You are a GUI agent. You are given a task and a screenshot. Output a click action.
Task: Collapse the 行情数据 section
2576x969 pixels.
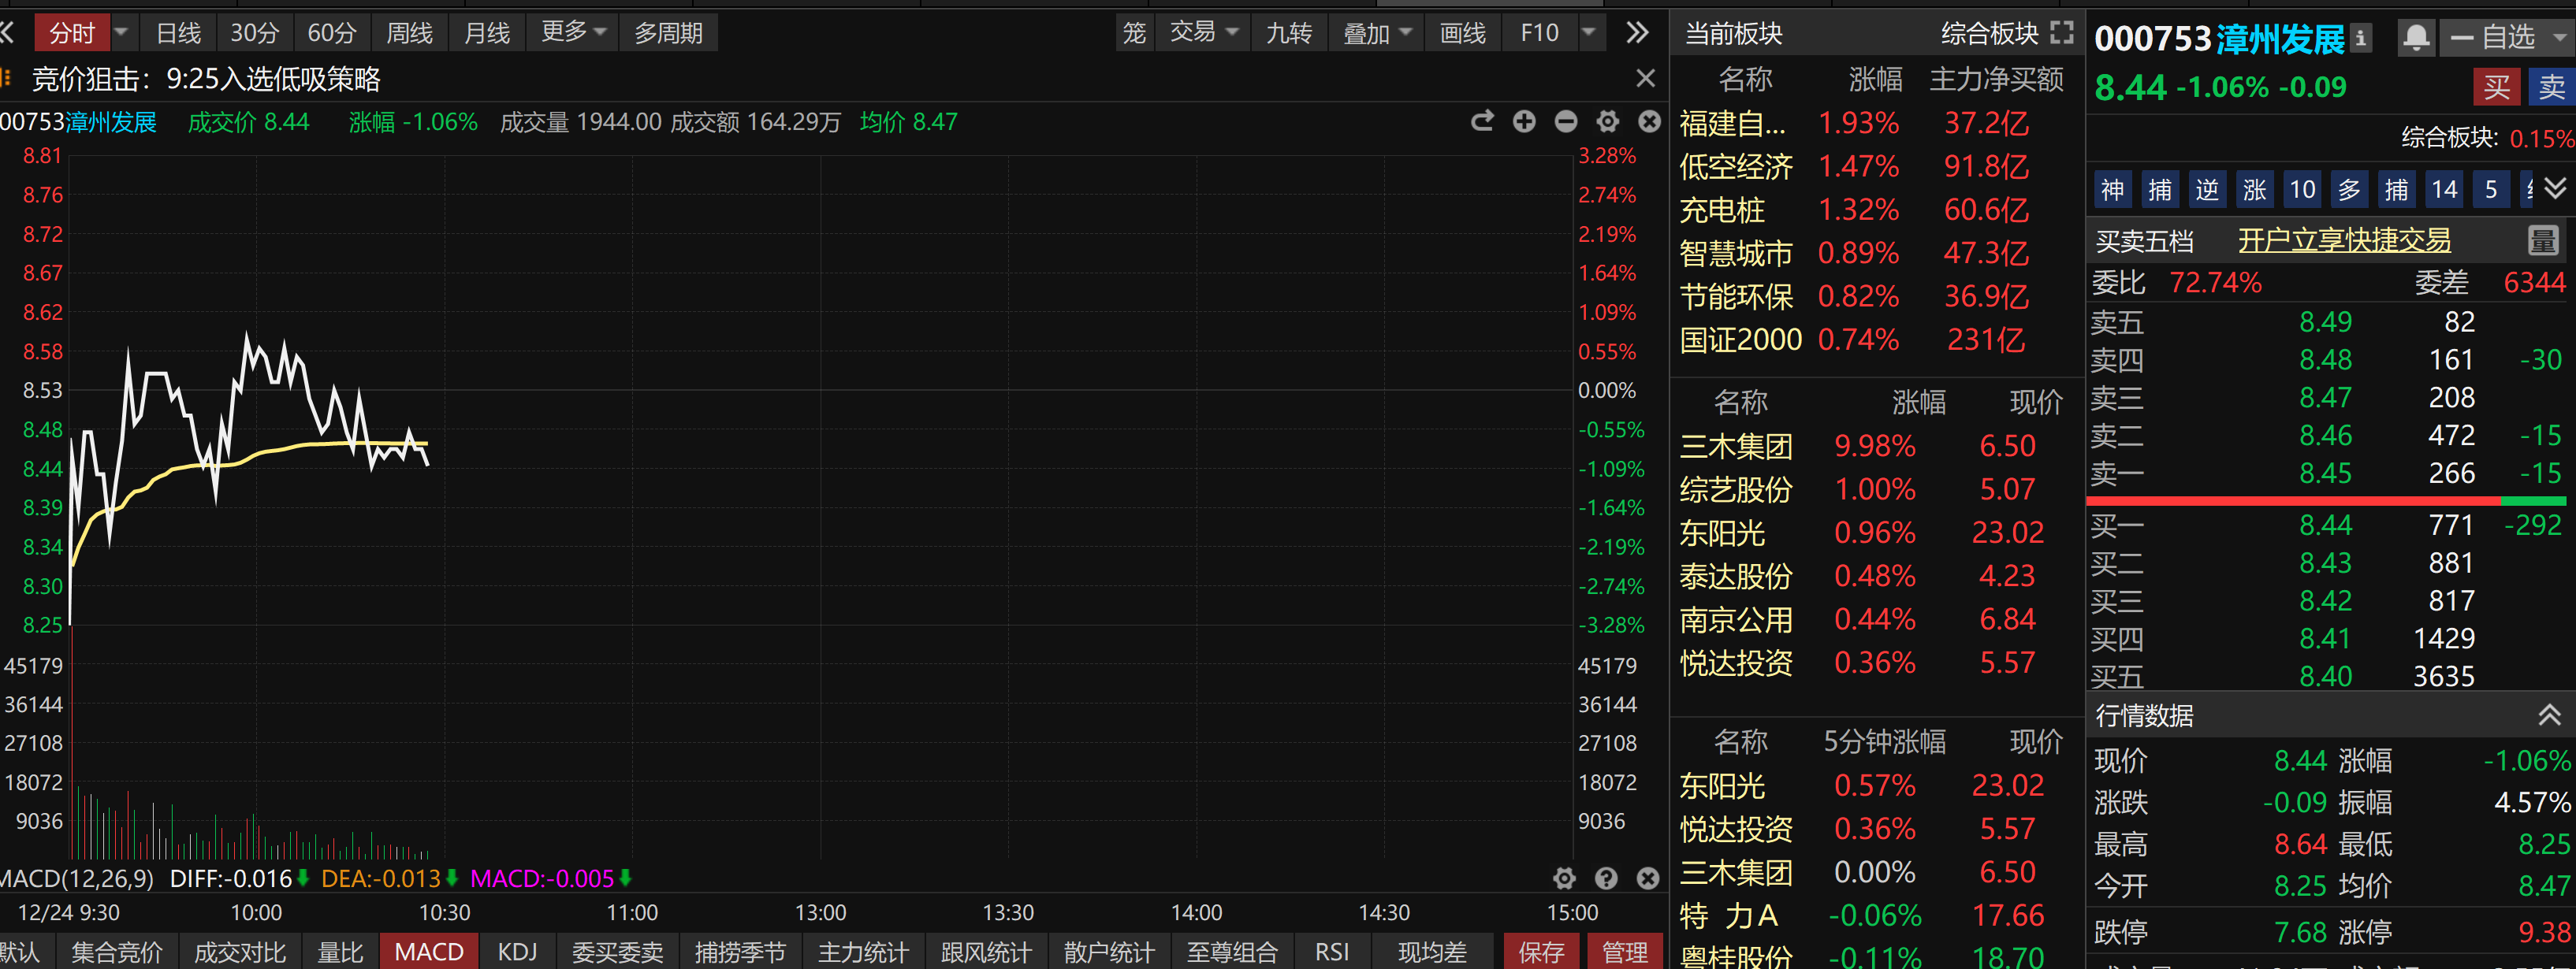click(2549, 715)
